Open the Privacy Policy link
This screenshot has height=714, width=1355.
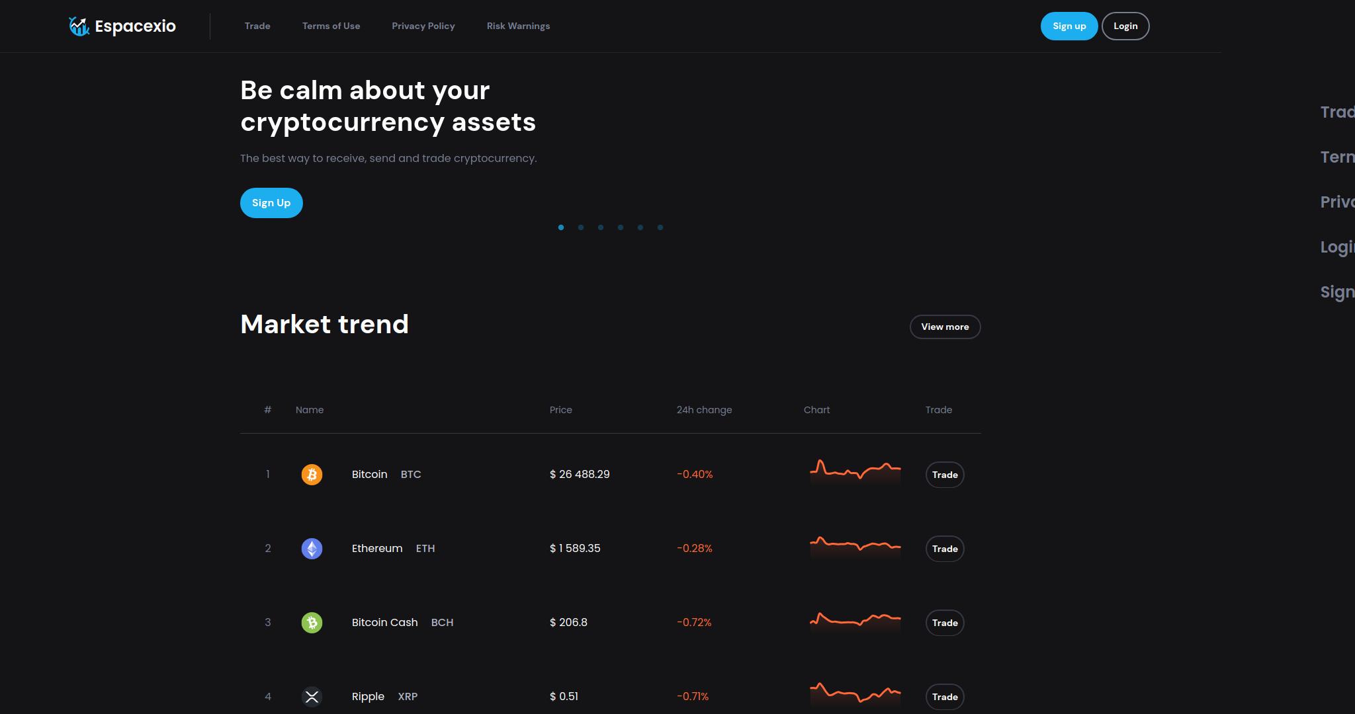coord(423,26)
